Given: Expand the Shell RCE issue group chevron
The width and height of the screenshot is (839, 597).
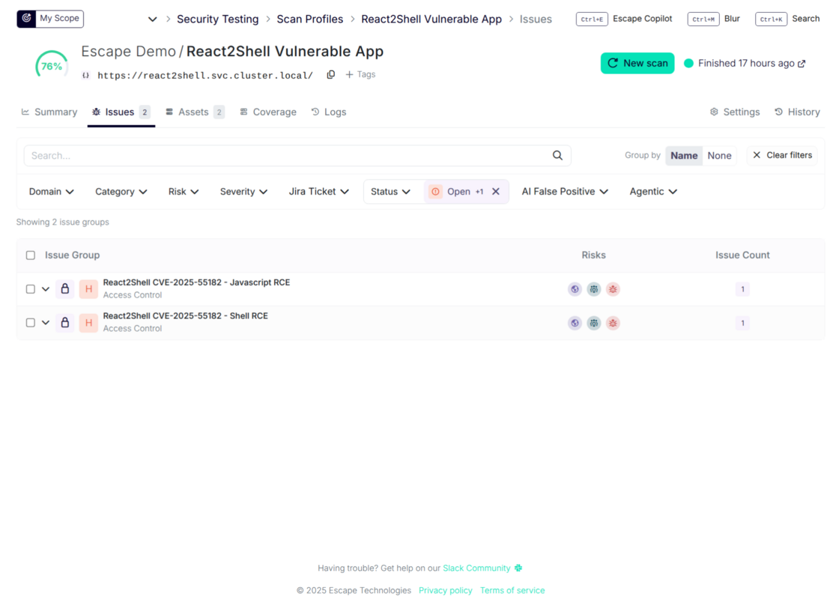Looking at the screenshot, I should tap(46, 323).
